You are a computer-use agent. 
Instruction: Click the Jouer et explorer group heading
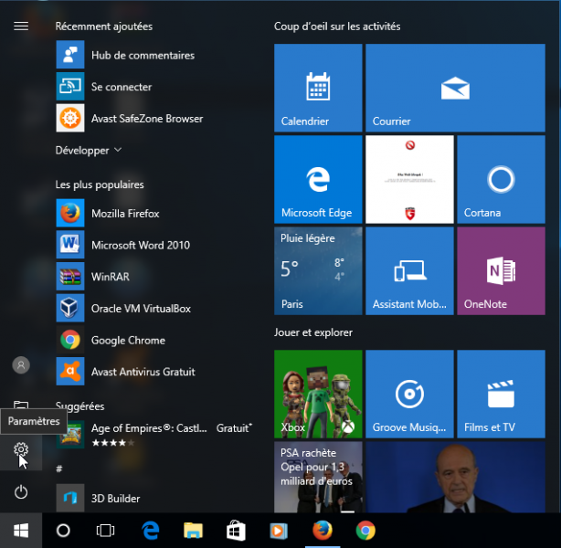313,332
